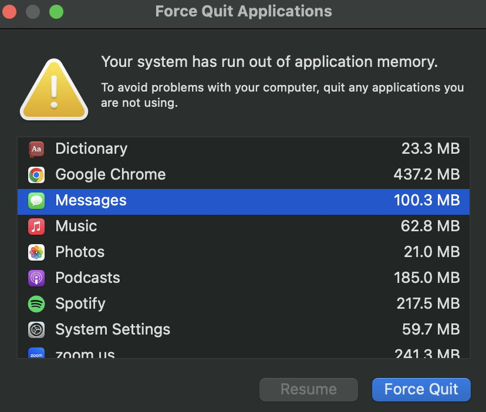Click the blue zoom.us icon
Viewport: 486px width, 412px height.
click(36, 354)
